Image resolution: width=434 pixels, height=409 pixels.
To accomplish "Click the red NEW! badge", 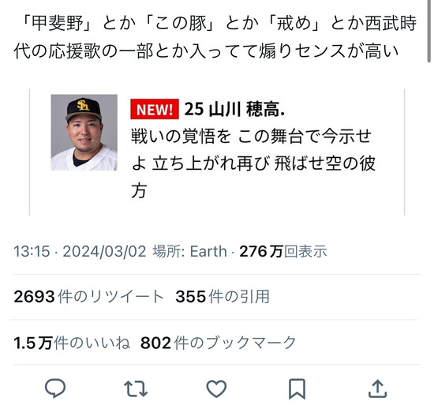I will pyautogui.click(x=155, y=110).
